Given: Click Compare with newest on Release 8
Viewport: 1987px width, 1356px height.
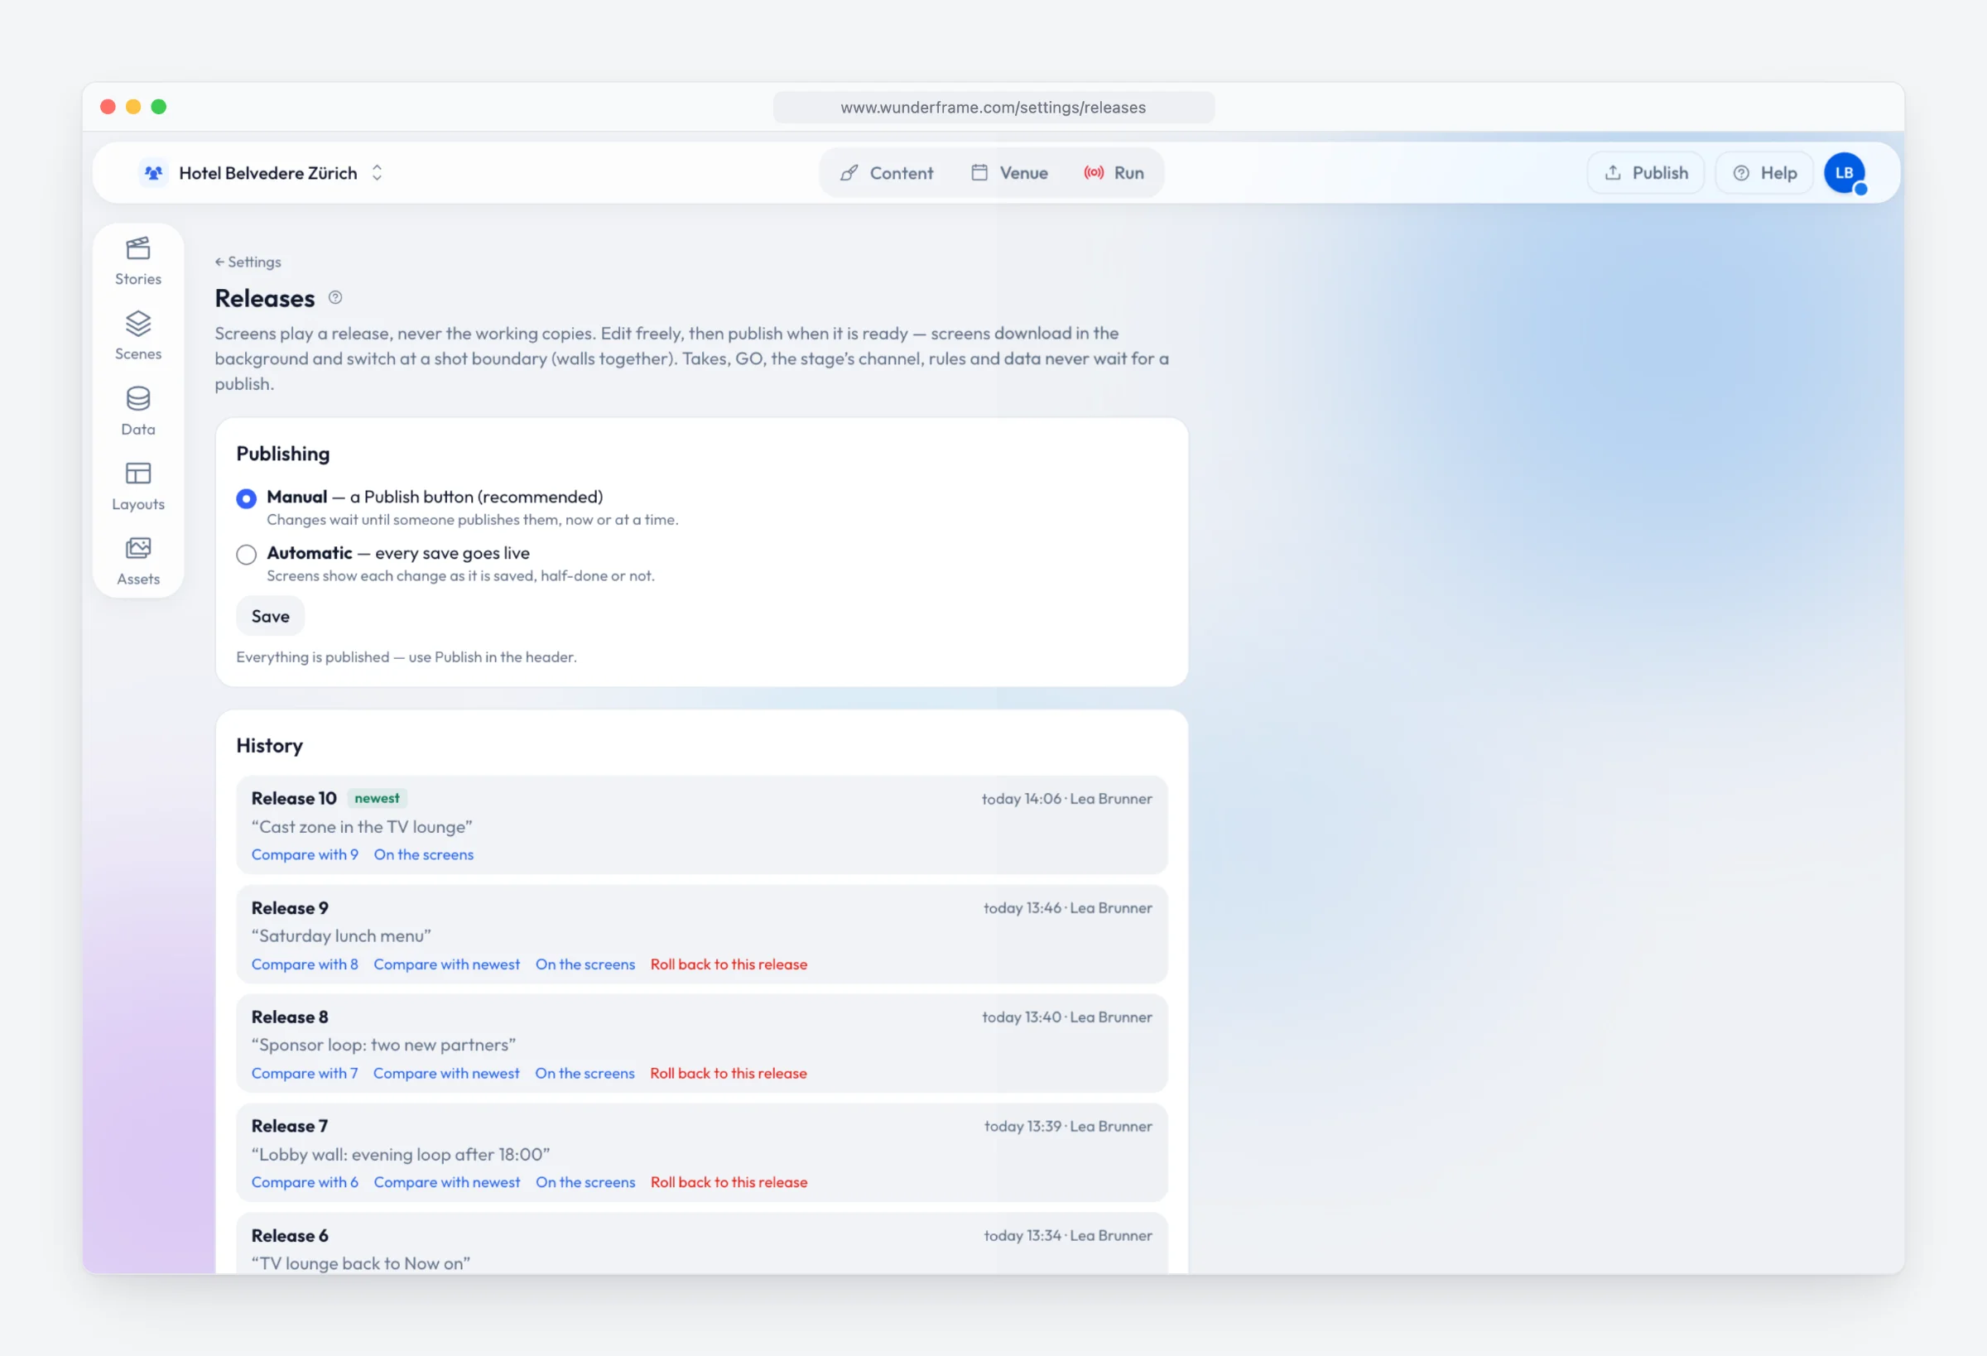Looking at the screenshot, I should [x=446, y=1073].
